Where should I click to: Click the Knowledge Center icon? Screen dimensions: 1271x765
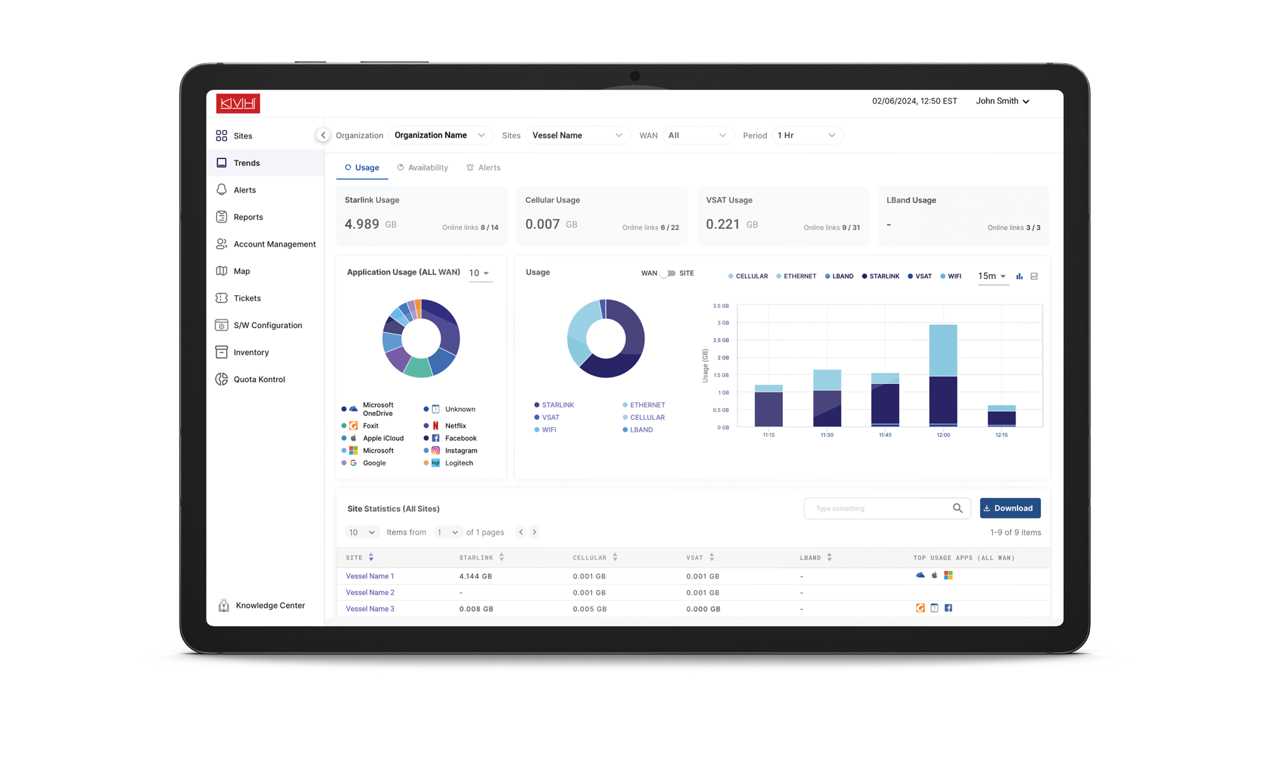coord(224,605)
